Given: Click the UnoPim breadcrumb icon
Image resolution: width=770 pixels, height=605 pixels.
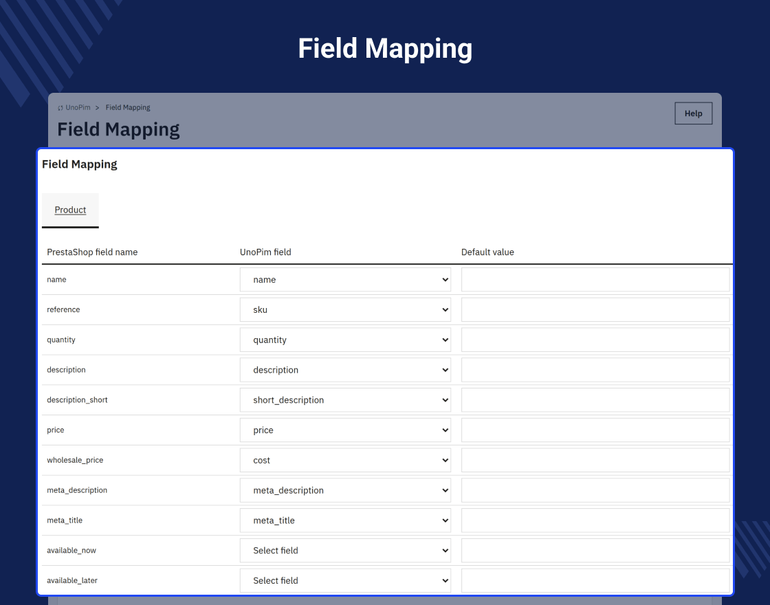Looking at the screenshot, I should [60, 108].
